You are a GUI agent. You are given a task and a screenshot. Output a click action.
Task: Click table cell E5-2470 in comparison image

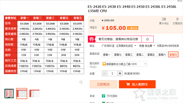[77, 23]
